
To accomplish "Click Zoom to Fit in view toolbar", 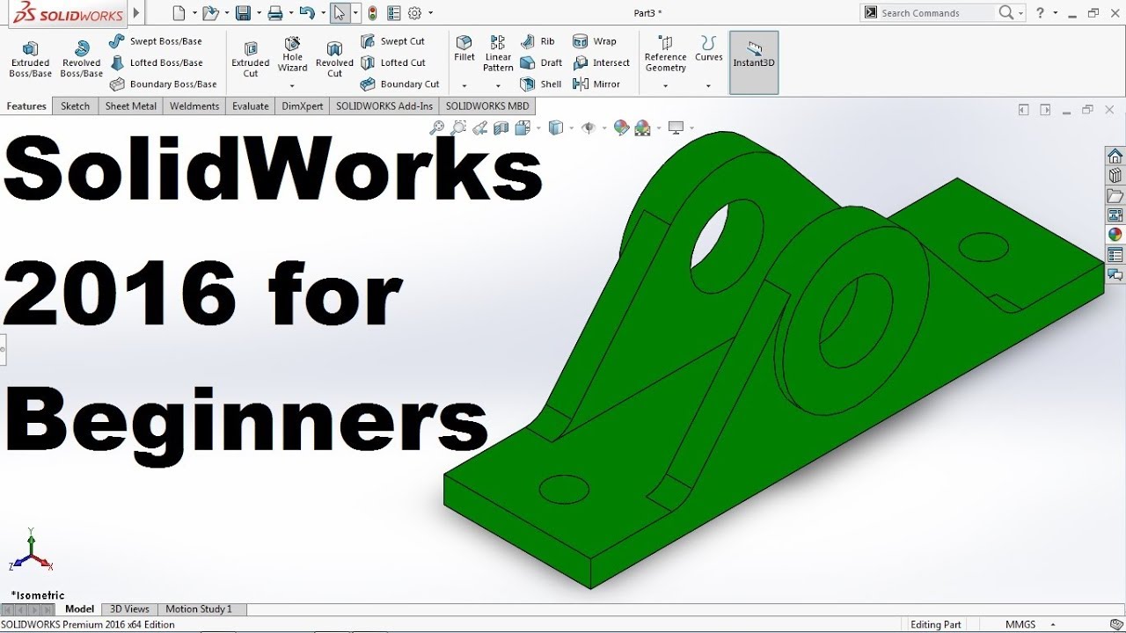I will pos(436,128).
